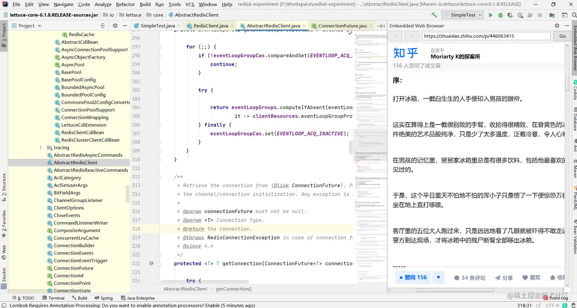Open the SimpleTest run configuration dropdown
Image resolution: width=577 pixels, height=308 pixels.
[x=462, y=15]
